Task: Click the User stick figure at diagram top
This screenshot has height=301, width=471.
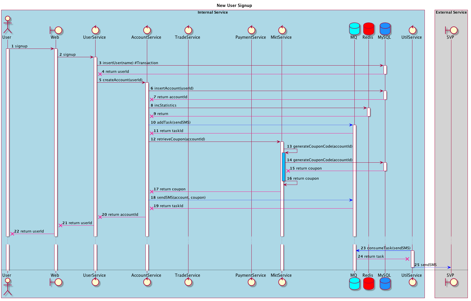Action: point(8,25)
